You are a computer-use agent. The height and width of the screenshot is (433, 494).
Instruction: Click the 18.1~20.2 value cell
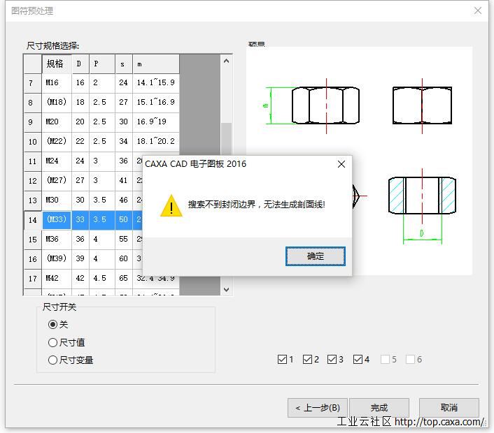156,142
